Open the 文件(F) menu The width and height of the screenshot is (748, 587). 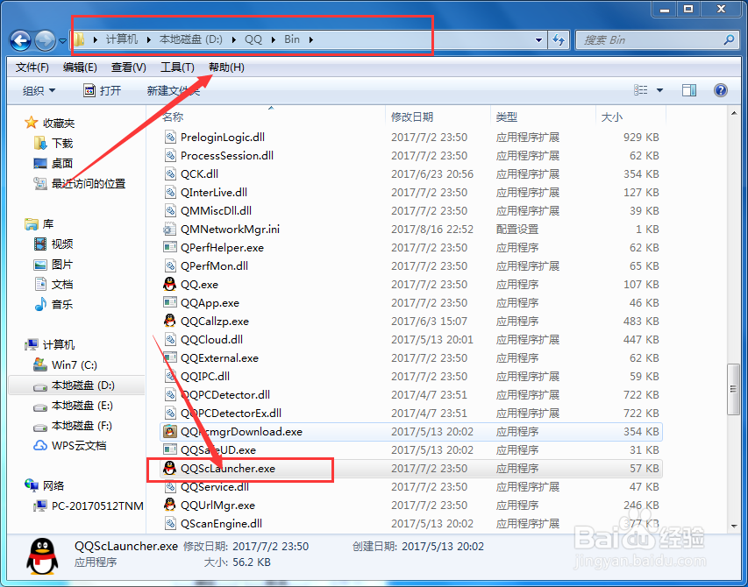tap(32, 67)
